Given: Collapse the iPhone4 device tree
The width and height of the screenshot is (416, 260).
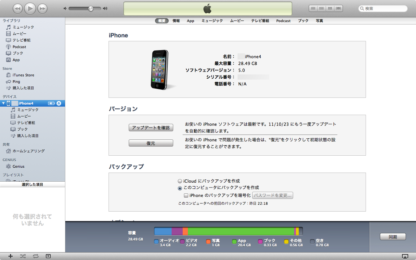Looking at the screenshot, I should [4, 103].
